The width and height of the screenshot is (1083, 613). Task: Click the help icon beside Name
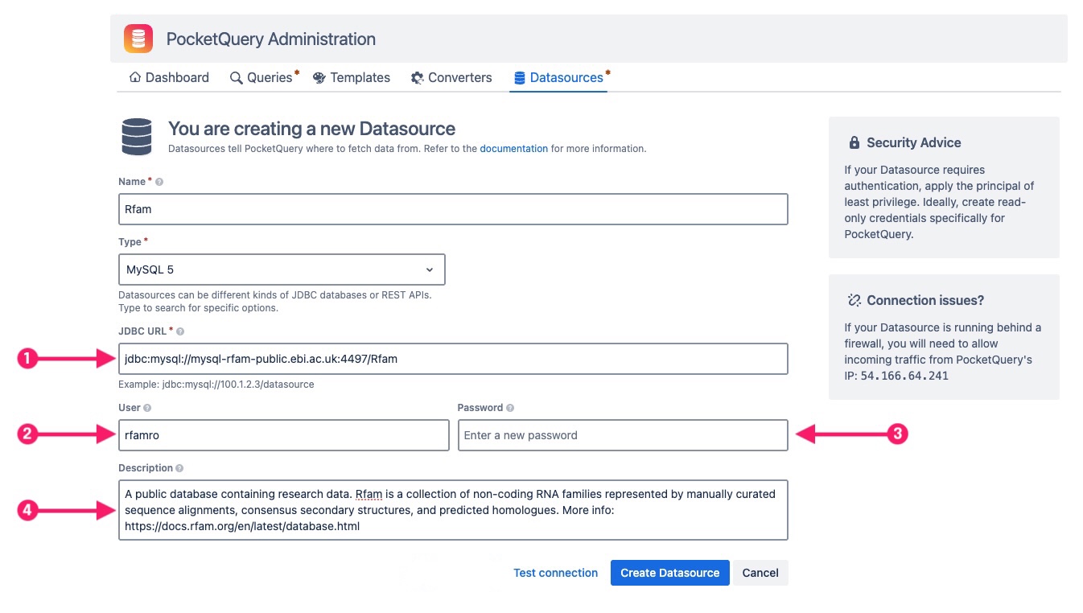point(159,182)
